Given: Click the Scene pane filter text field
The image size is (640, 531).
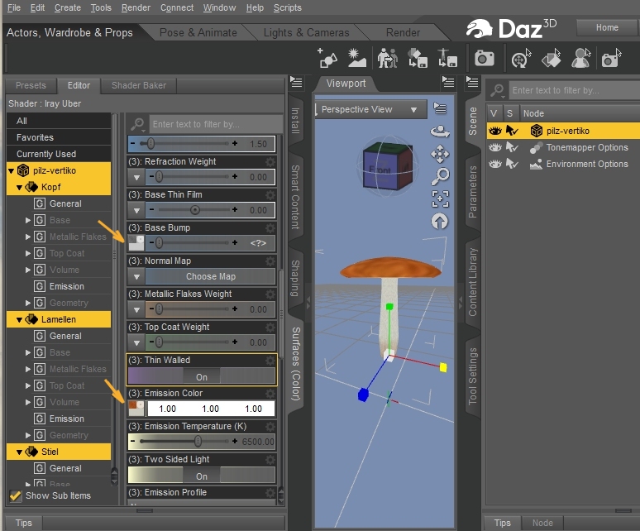Looking at the screenshot, I should click(575, 90).
